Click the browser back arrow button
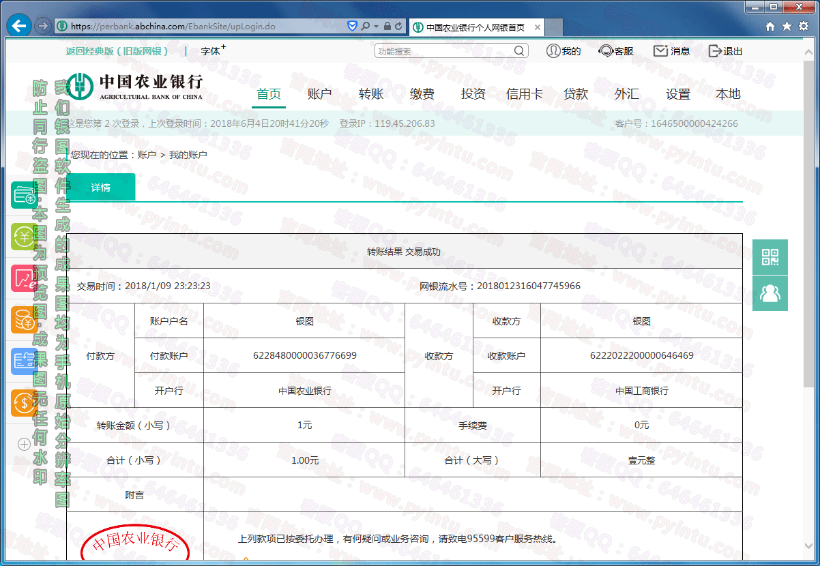820x566 pixels. (19, 27)
